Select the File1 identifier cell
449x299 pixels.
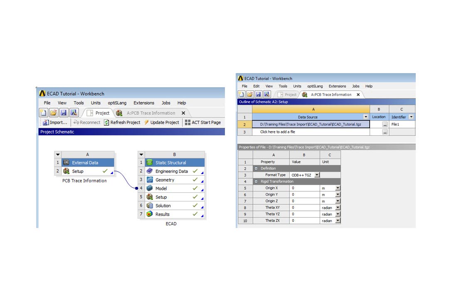click(402, 124)
